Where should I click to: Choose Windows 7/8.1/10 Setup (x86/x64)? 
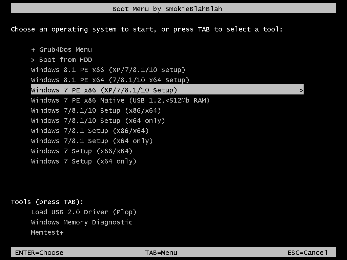point(96,111)
